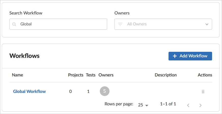The height and width of the screenshot is (114, 222).
Task: Open the Rows per page selector
Action: pos(143,105)
